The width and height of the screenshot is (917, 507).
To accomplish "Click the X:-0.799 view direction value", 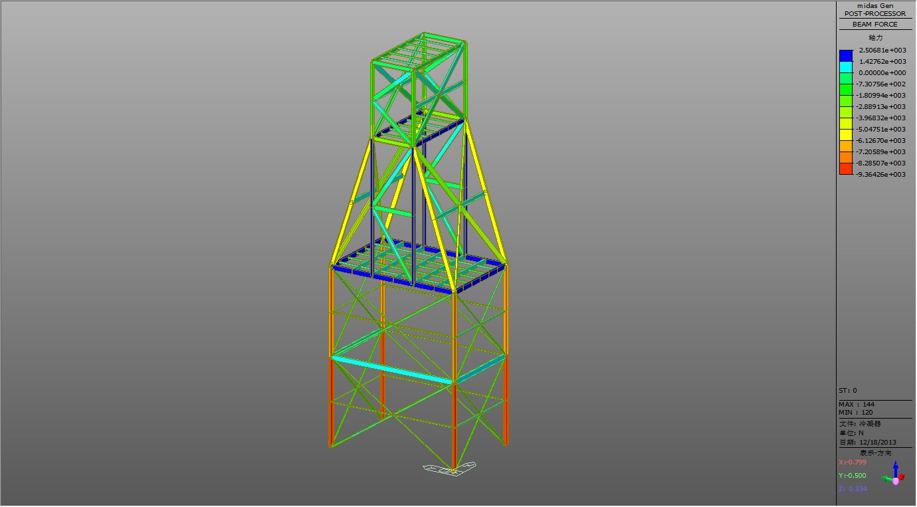I will coord(853,462).
